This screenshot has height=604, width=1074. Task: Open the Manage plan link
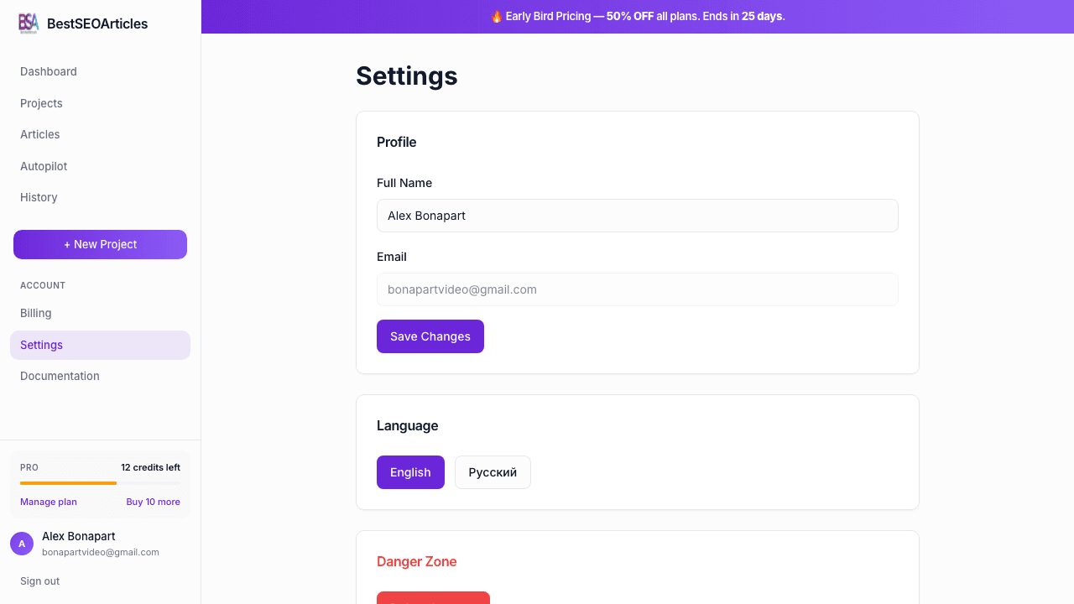[48, 502]
